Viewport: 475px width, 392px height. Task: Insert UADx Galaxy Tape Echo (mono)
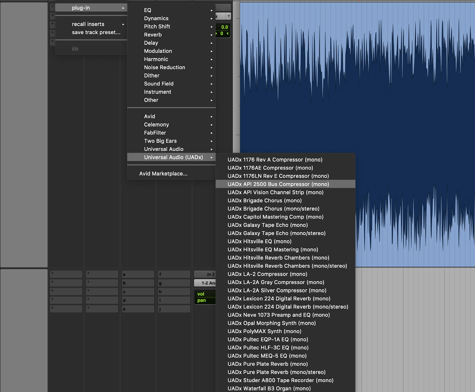point(285,225)
